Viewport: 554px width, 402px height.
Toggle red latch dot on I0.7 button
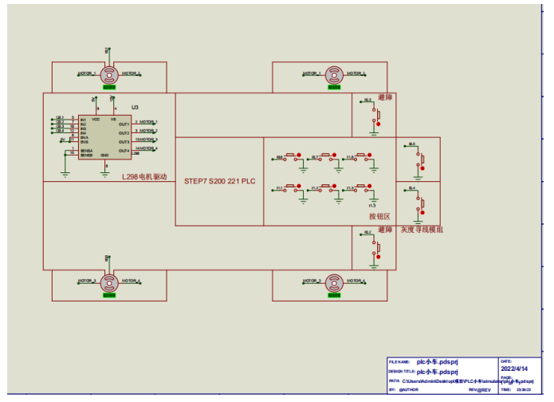(334, 156)
